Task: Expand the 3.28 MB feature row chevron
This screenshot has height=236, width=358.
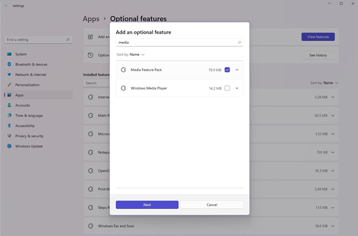Action: click(x=333, y=97)
